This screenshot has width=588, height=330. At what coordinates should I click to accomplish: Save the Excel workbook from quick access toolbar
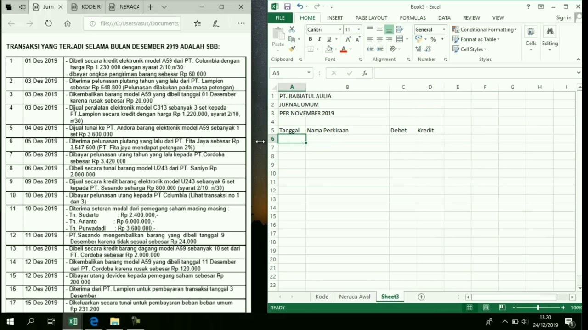tap(287, 6)
